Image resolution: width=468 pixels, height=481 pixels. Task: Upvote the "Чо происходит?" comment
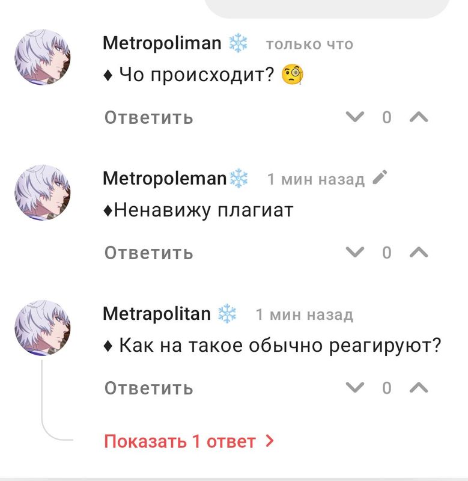(x=418, y=117)
